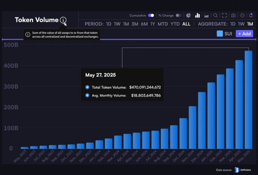Set aggregate to 1W
258x175 pixels.
tap(241, 24)
